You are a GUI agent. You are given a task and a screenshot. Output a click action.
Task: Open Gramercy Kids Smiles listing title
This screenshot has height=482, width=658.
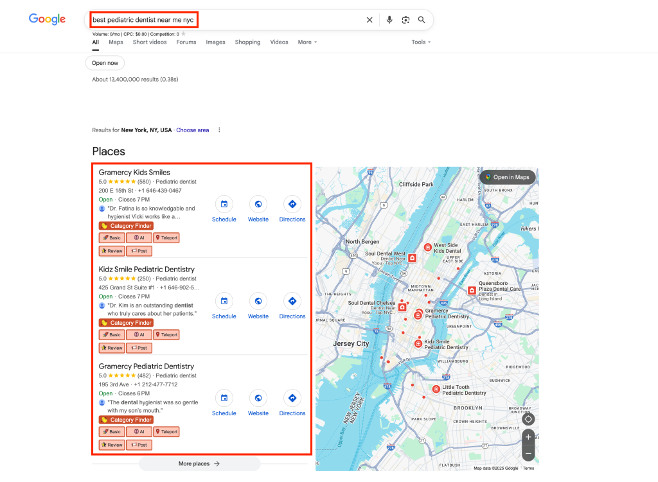(x=134, y=172)
